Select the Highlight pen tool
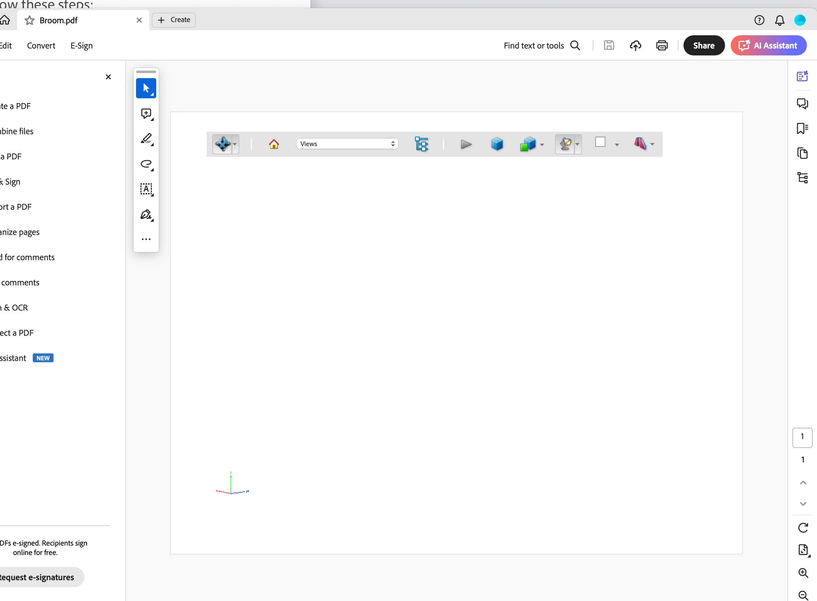Screen dimensions: 817x601 (146, 139)
